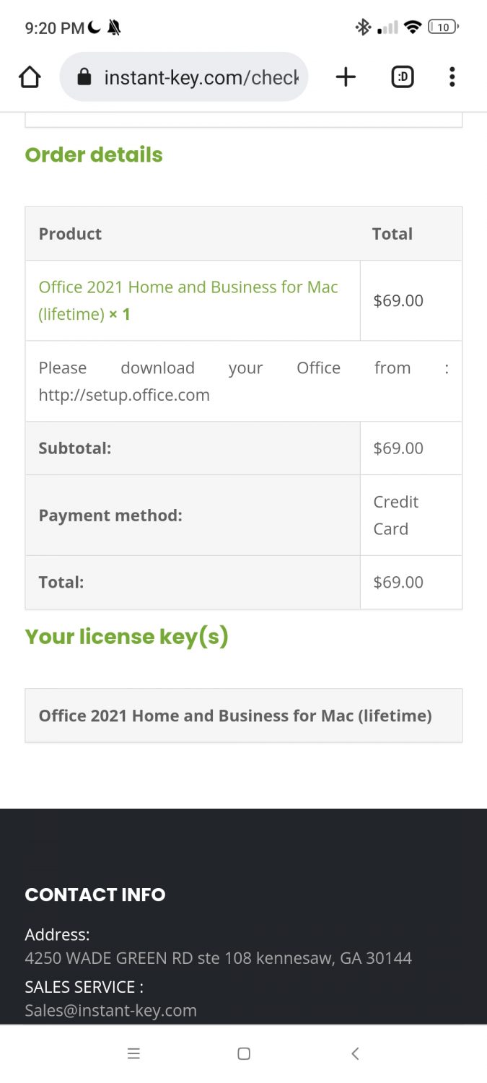
Task: Tap the setup.office.com download URL
Action: click(124, 395)
